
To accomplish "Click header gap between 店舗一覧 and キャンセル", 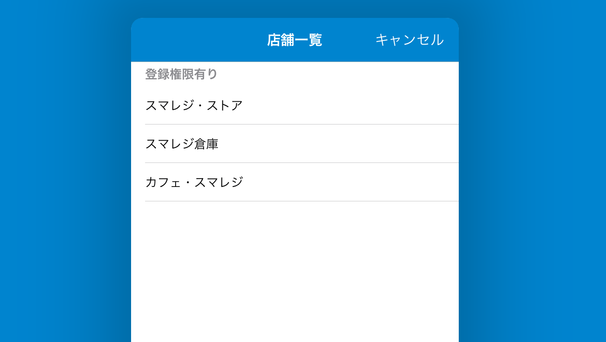I will (x=349, y=40).
